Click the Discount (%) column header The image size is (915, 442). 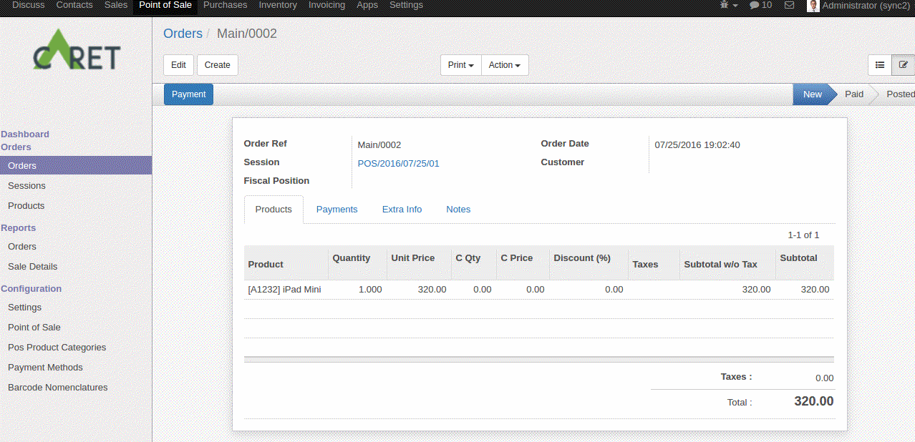(x=582, y=257)
